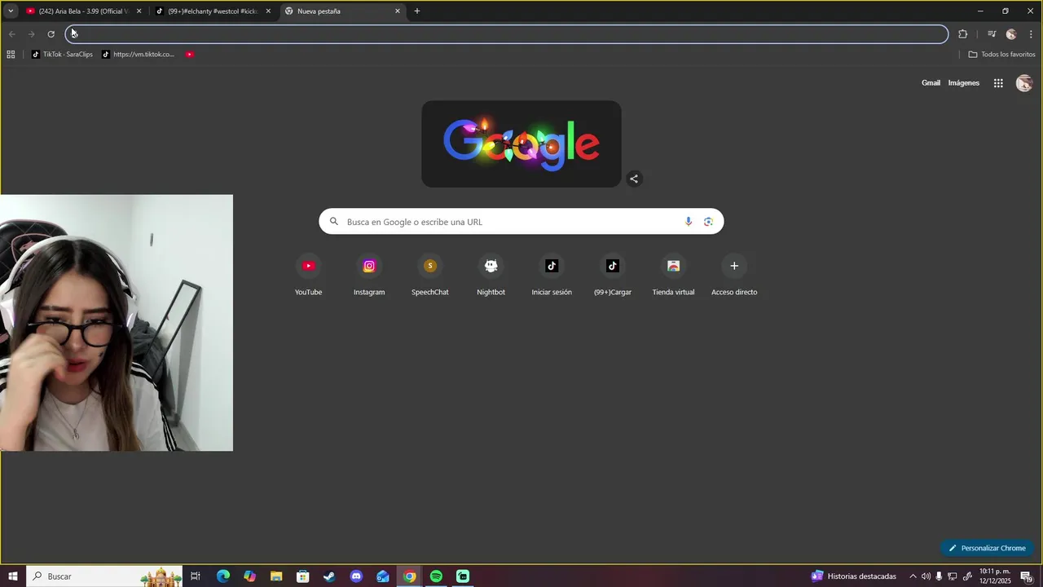
Task: Close the Aria Bela YouTube tab
Action: (x=139, y=11)
